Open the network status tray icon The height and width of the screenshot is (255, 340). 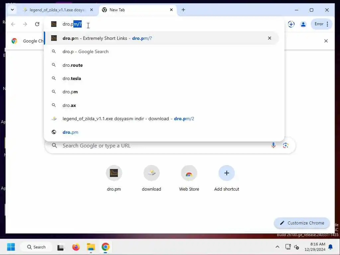tap(288, 247)
